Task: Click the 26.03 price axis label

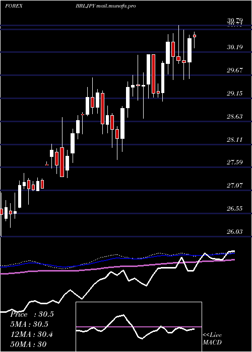Action: coord(235,232)
